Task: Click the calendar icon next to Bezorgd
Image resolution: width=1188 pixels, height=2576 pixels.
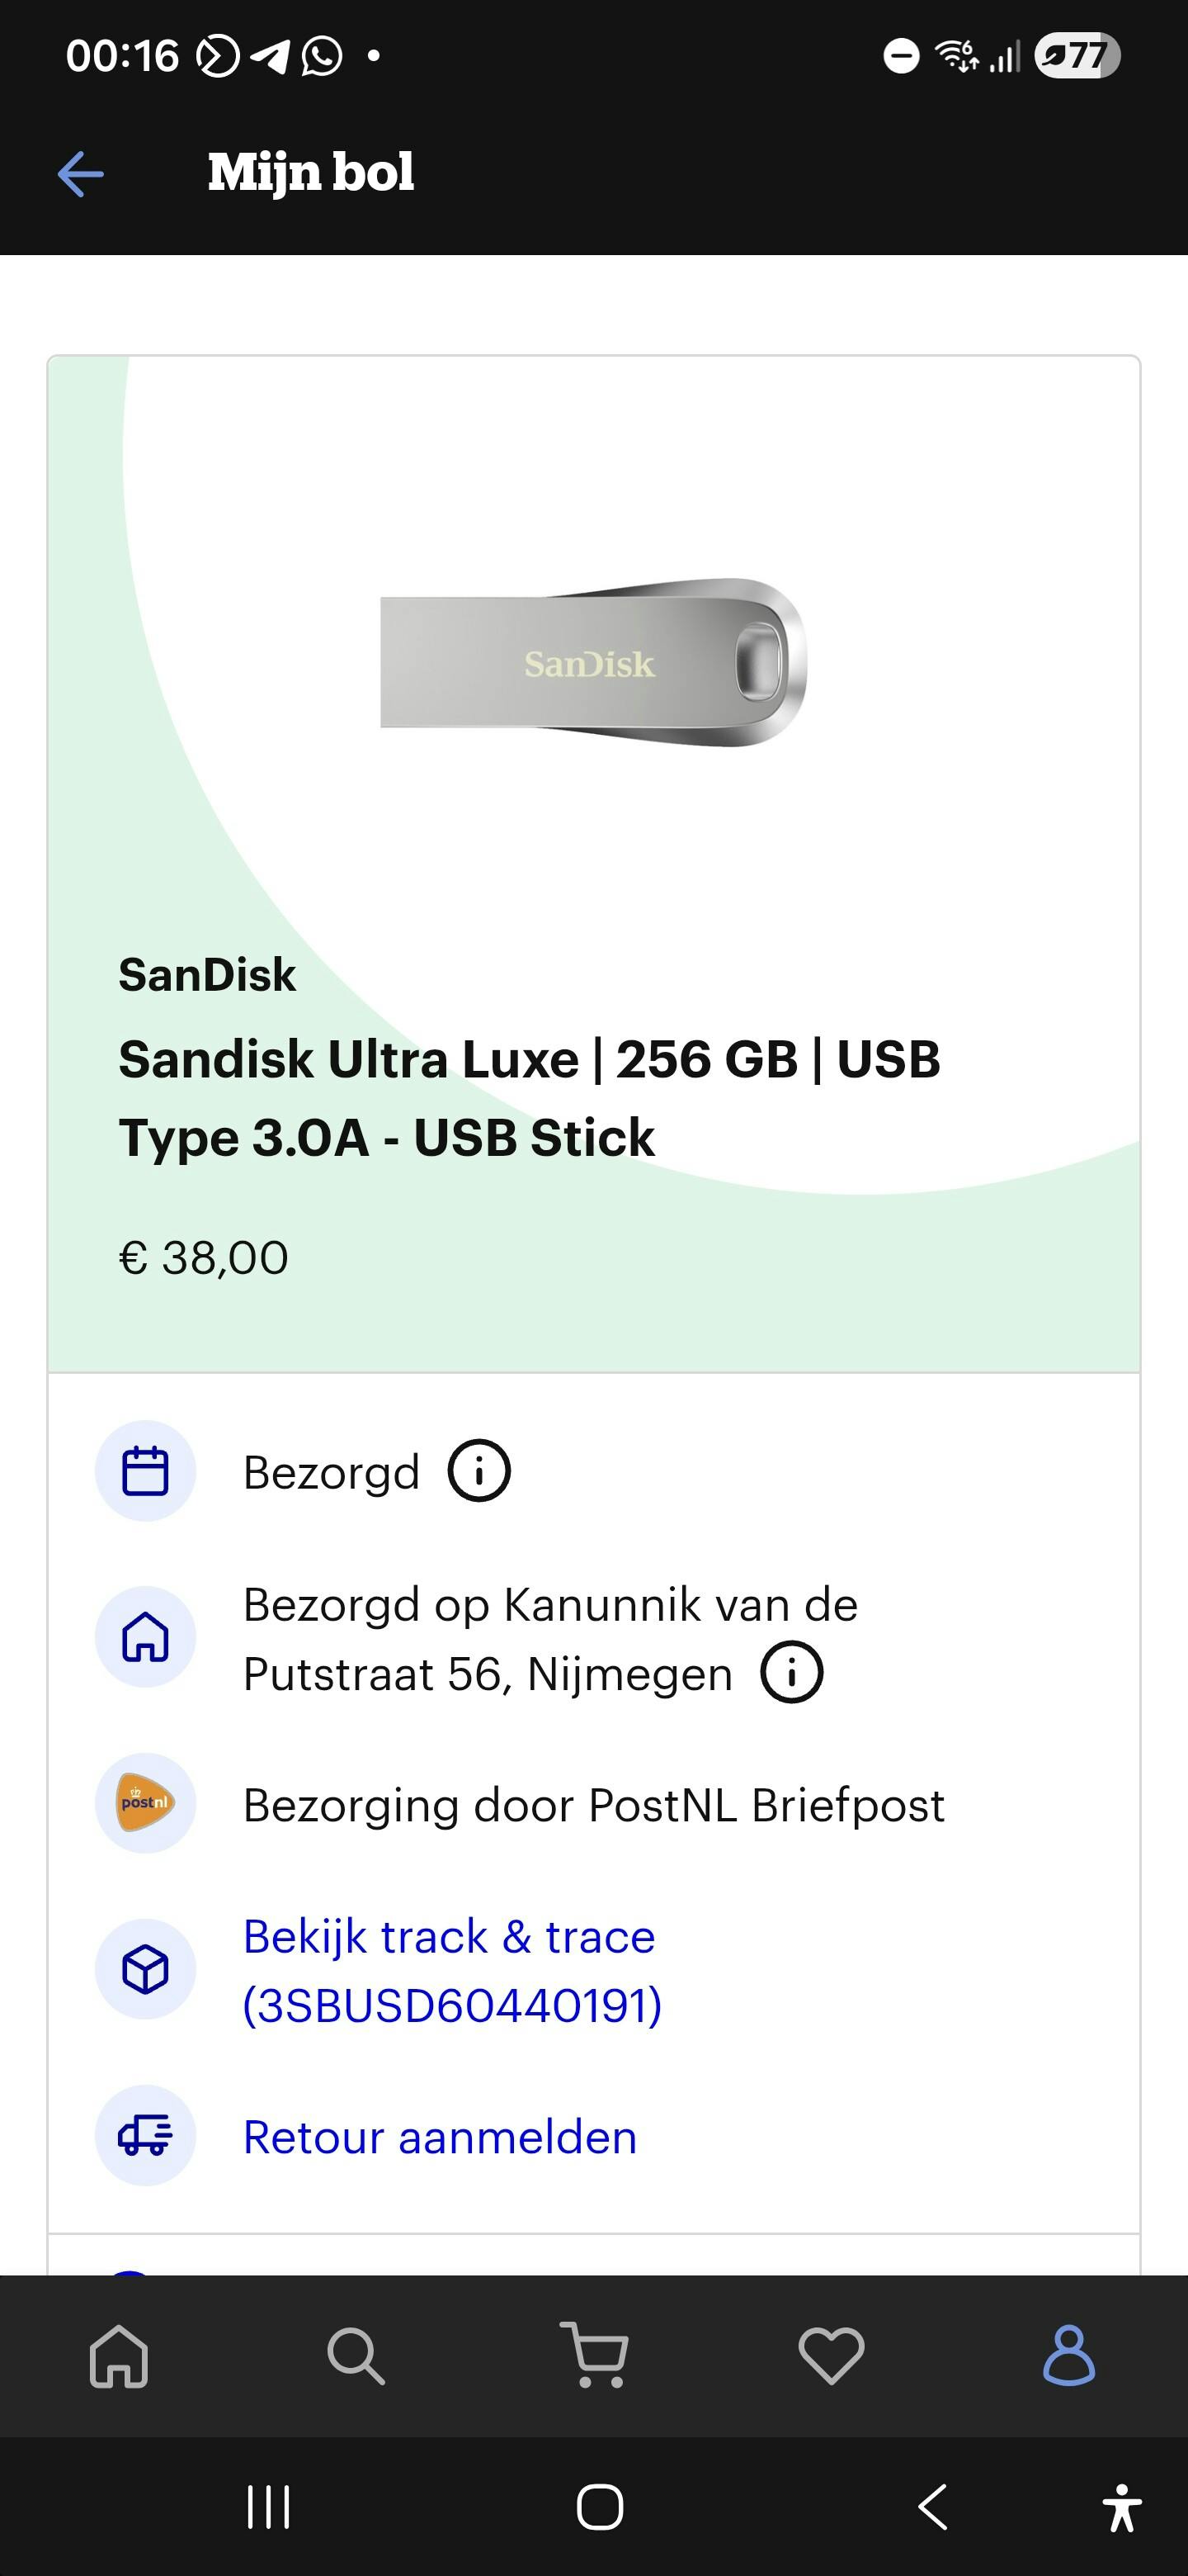Action: click(145, 1469)
